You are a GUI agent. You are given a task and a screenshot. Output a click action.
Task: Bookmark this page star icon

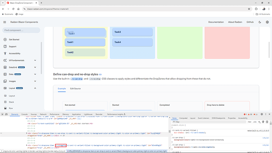point(249,9)
